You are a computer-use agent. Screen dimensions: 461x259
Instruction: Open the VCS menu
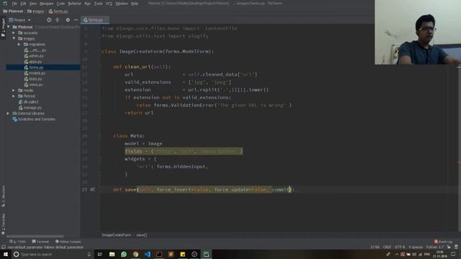point(109,4)
